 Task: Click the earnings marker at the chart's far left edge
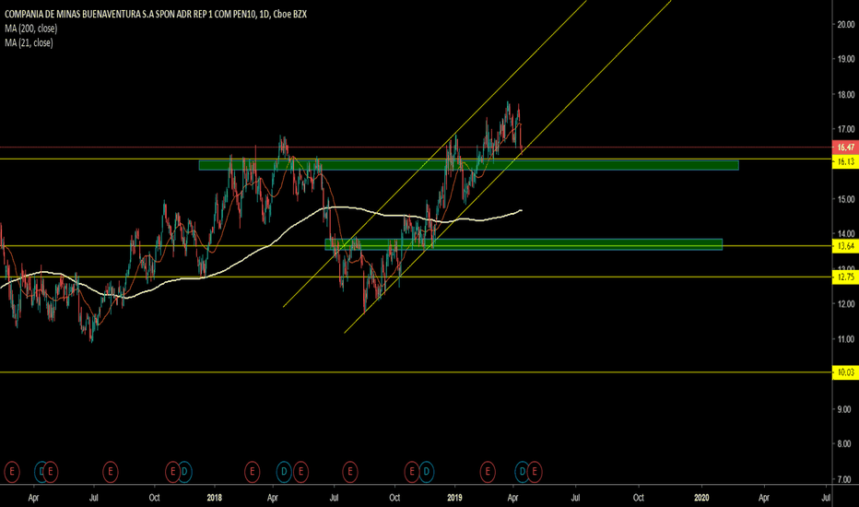[x=11, y=471]
